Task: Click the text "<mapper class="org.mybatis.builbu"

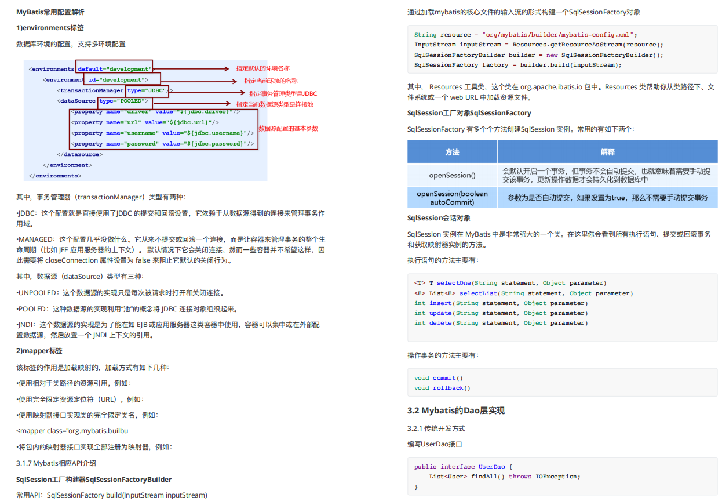Action: tap(72, 431)
